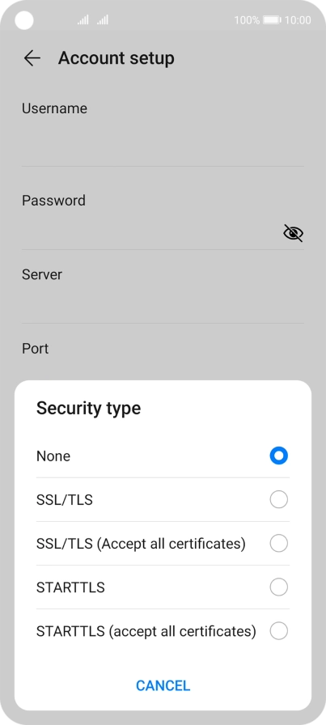Tap the battery icon in status bar

click(x=272, y=20)
